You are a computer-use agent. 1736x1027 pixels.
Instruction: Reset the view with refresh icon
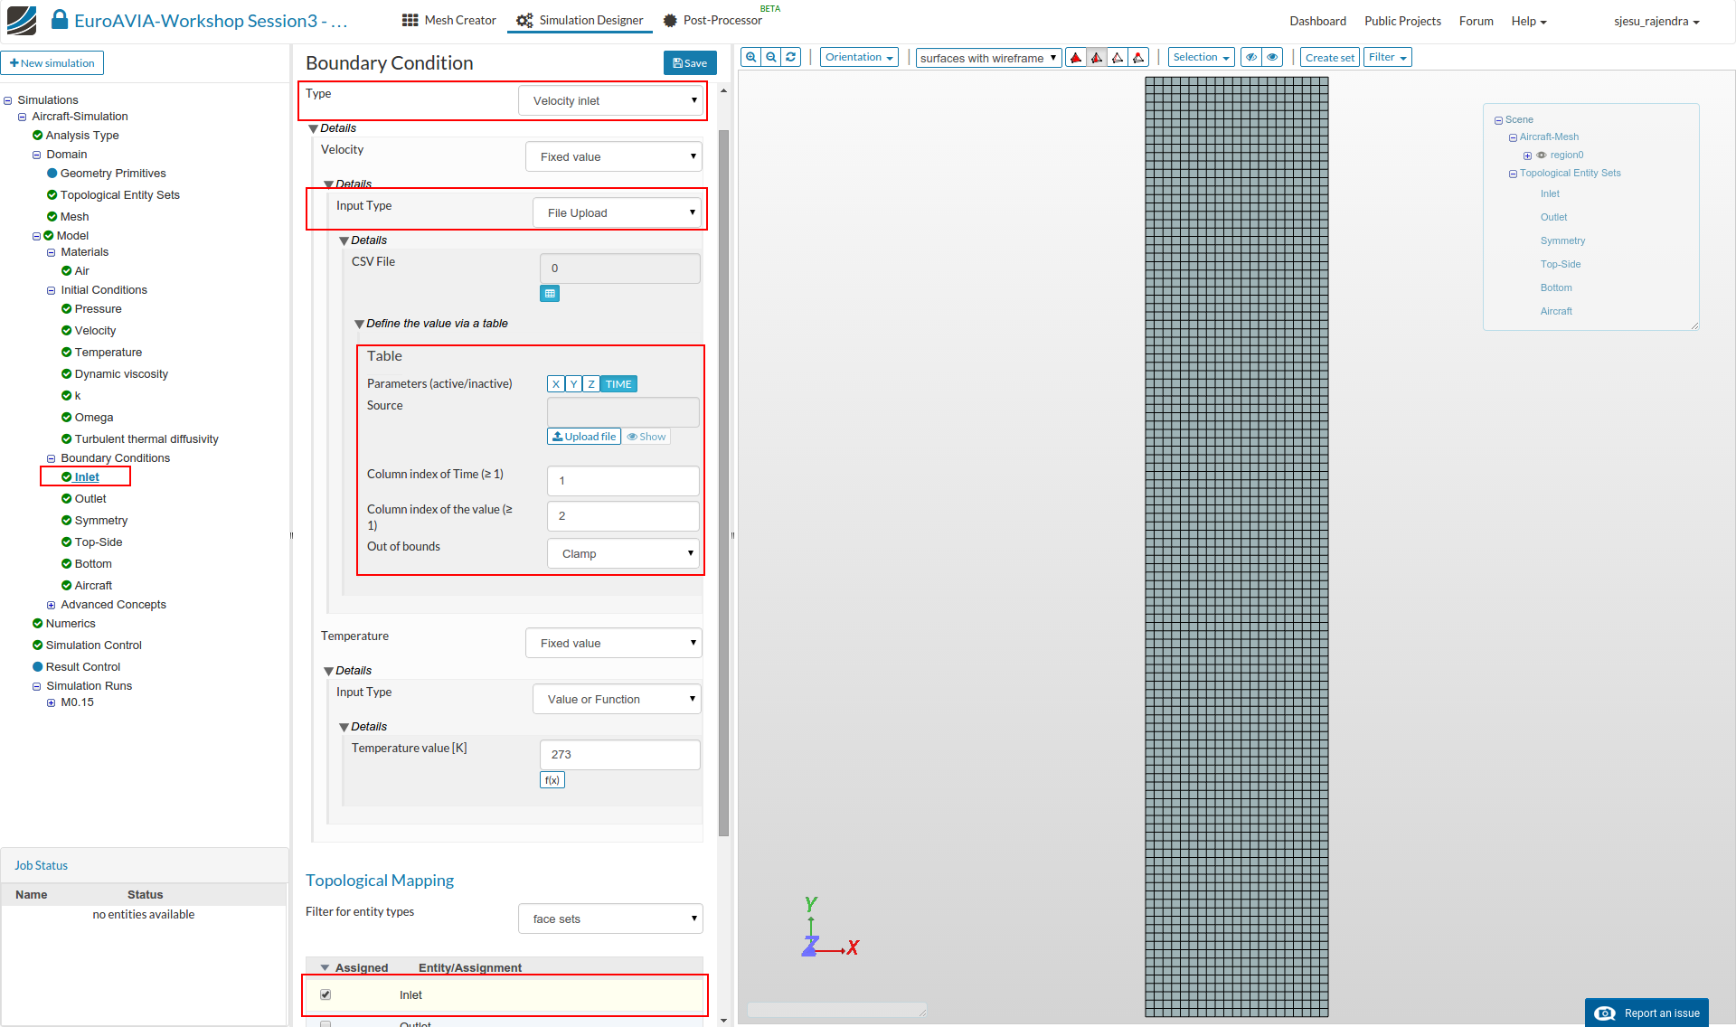(790, 57)
